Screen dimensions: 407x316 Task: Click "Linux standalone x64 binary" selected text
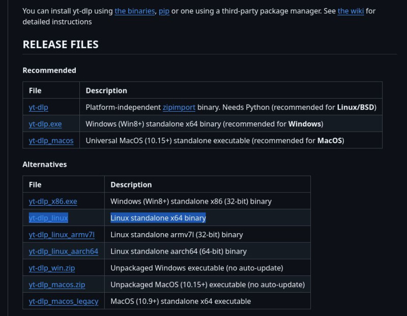(158, 218)
